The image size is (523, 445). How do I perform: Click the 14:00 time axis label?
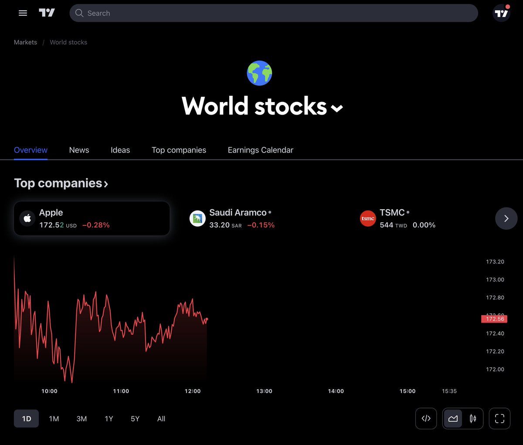(x=336, y=391)
